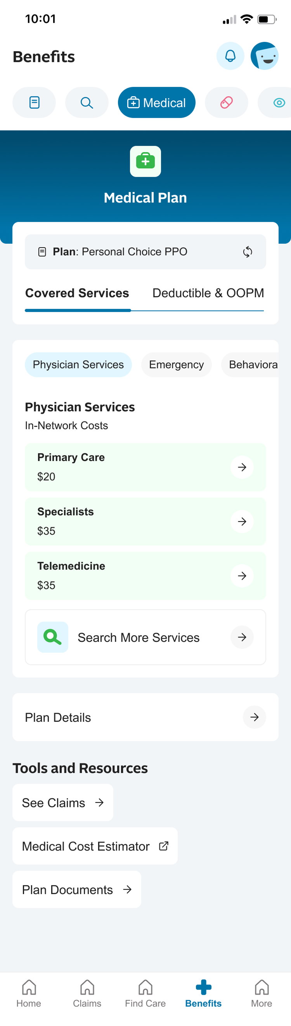291x1026 pixels.
Task: Expand Telemedicine cost details arrow
Action: pos(242,575)
